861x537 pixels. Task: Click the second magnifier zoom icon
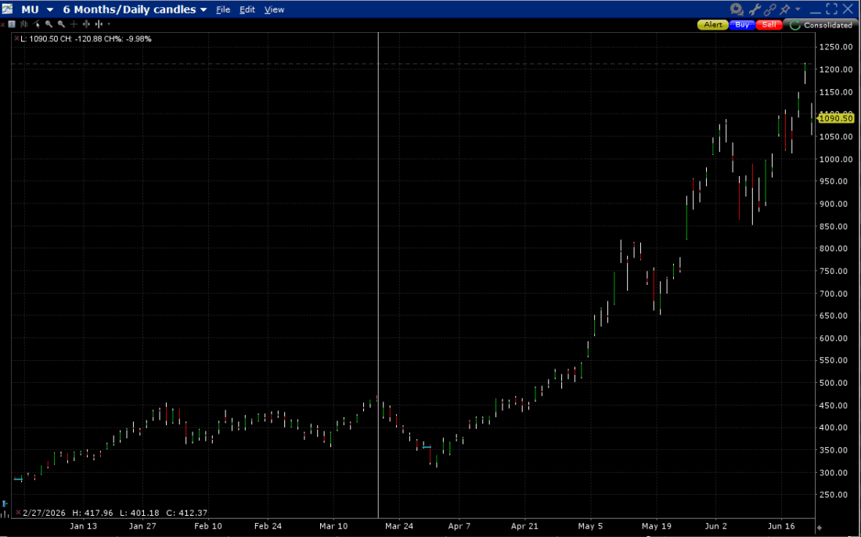click(62, 24)
